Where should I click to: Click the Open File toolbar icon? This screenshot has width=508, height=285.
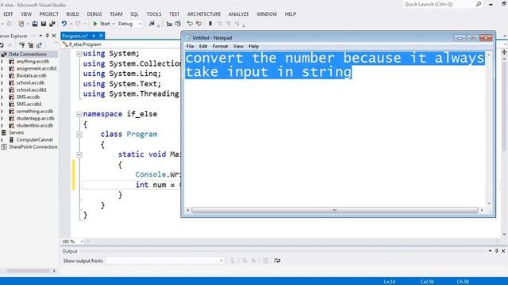point(35,24)
